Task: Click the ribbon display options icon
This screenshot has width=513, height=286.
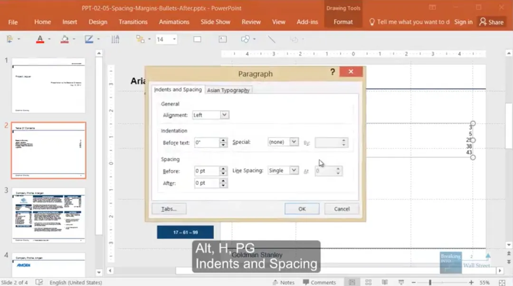Action: pos(432,7)
